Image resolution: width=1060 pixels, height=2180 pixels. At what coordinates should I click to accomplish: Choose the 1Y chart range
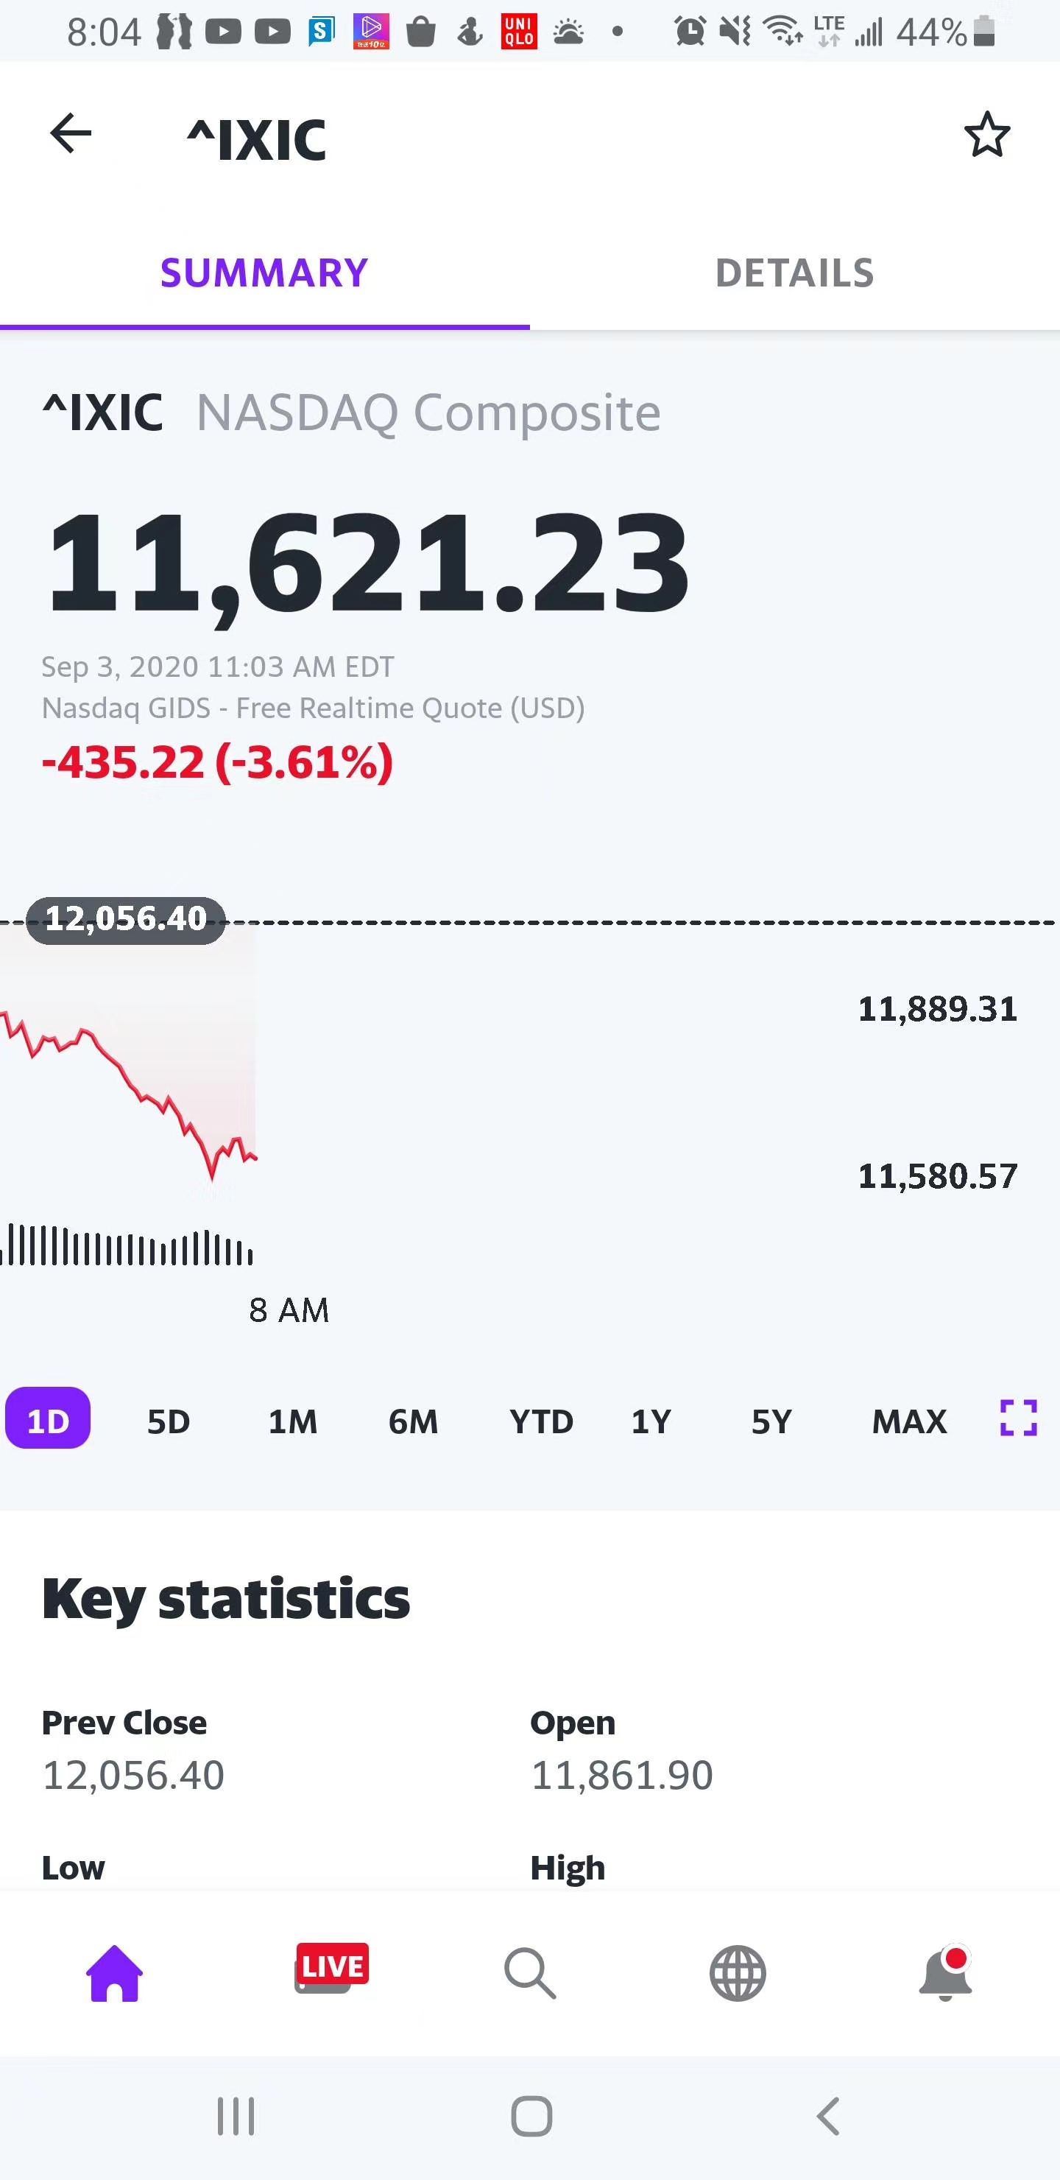(x=651, y=1421)
